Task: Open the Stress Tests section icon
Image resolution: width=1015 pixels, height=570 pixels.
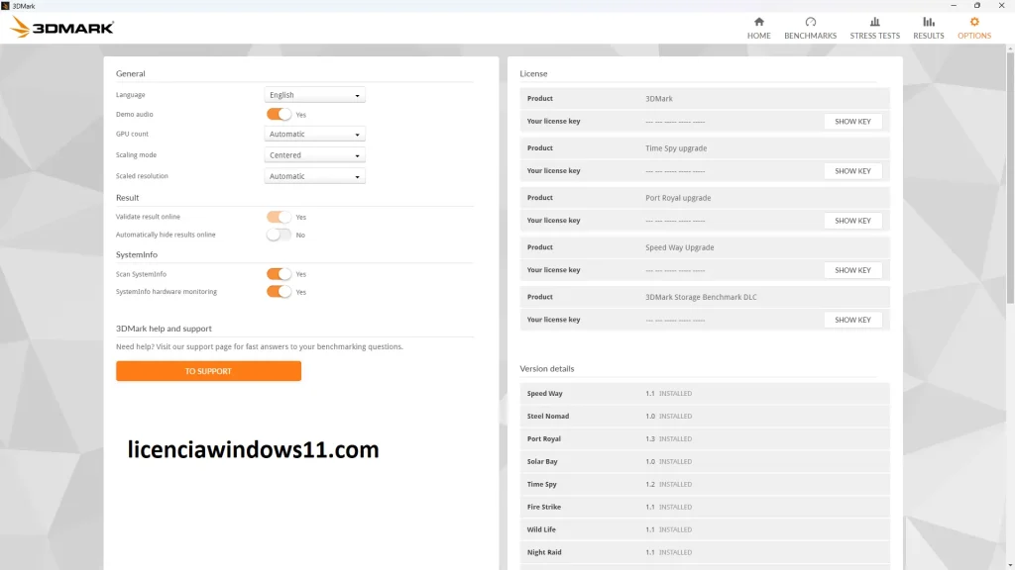Action: (874, 22)
